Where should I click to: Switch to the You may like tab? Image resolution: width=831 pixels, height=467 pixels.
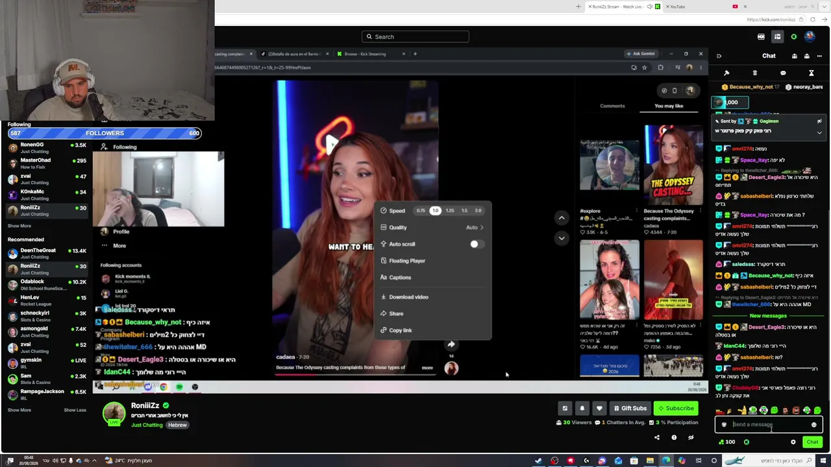tap(669, 106)
